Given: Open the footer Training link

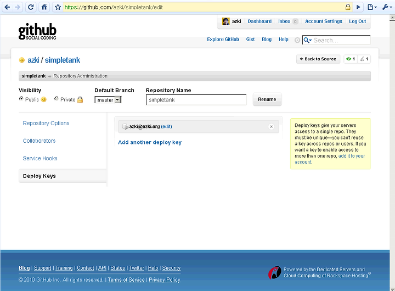Looking at the screenshot, I should point(64,268).
